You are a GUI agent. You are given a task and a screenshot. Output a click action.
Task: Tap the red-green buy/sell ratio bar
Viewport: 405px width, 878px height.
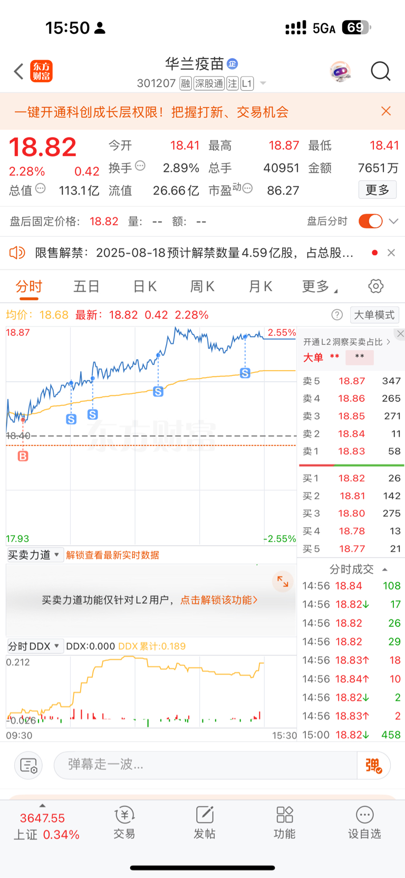[351, 466]
